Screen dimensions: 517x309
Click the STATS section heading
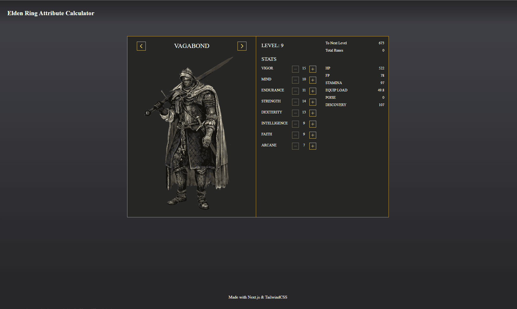(269, 59)
